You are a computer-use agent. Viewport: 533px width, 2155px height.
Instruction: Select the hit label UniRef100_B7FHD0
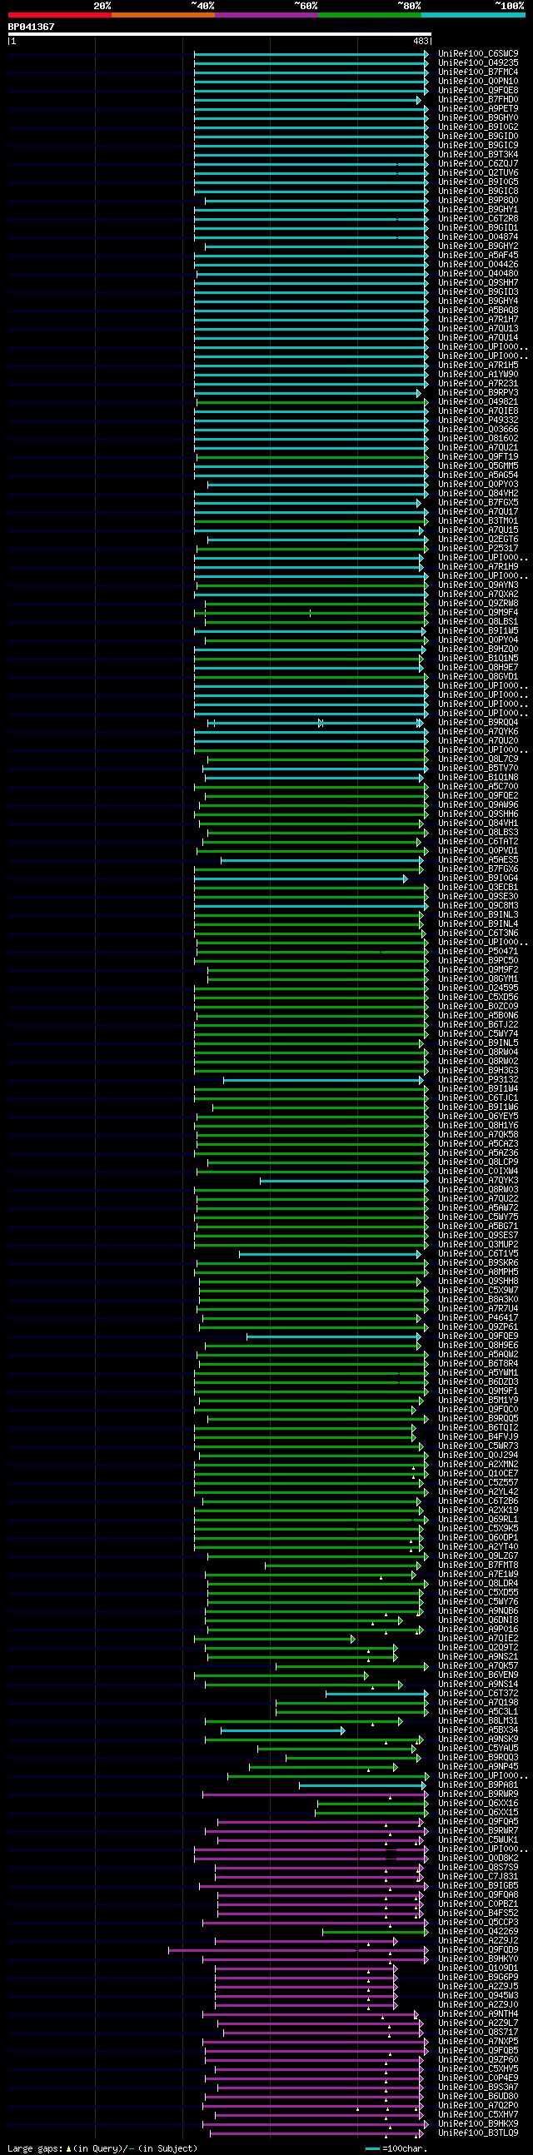[x=478, y=100]
